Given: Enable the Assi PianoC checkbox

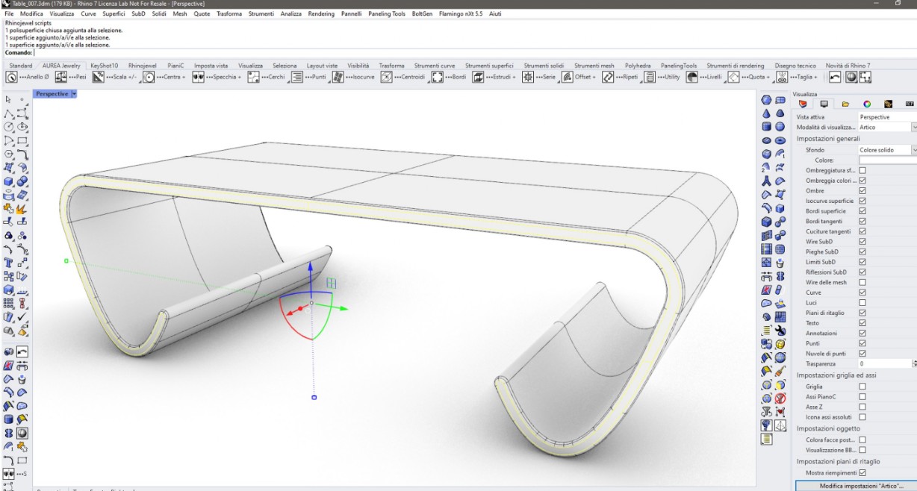Looking at the screenshot, I should [862, 396].
